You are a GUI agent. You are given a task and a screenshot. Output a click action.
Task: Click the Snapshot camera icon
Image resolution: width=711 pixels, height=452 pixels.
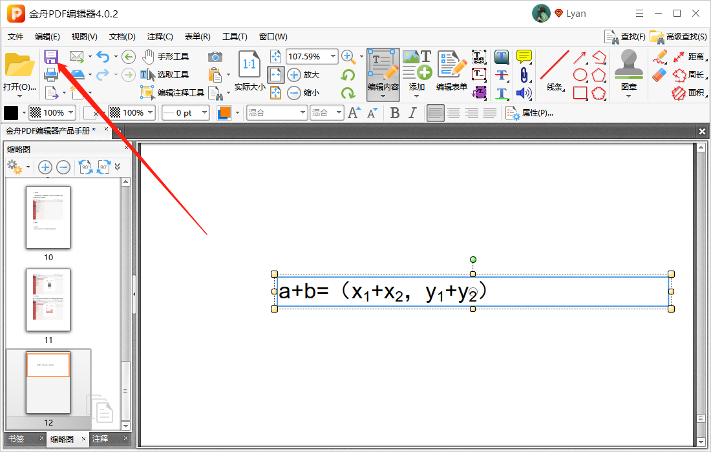click(x=215, y=57)
